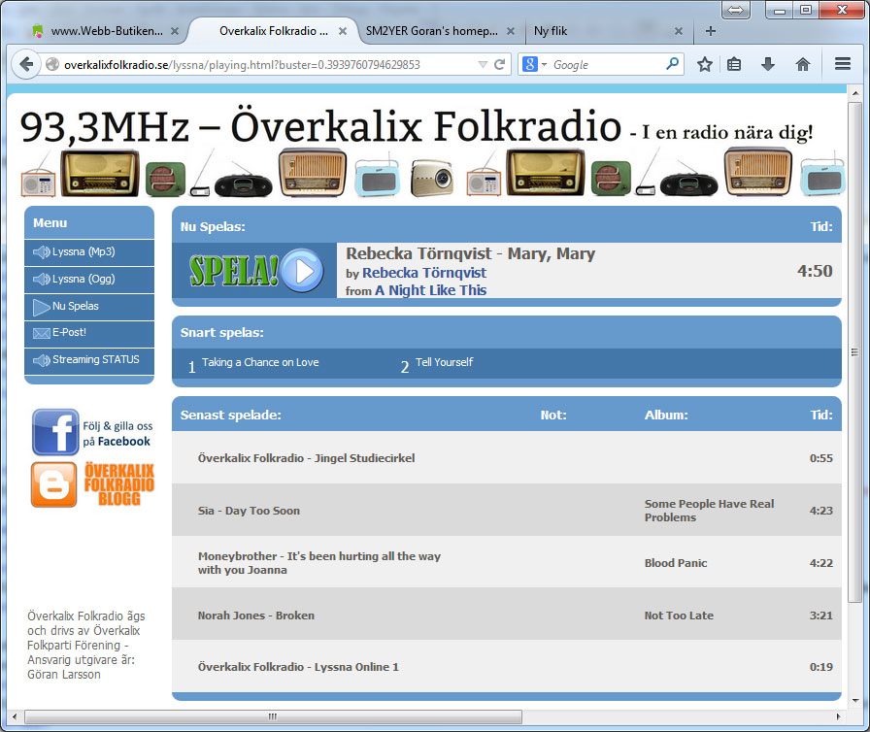Click the orange Blogger icon
The width and height of the screenshot is (870, 732).
[53, 484]
